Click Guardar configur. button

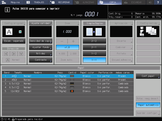[148, 113]
